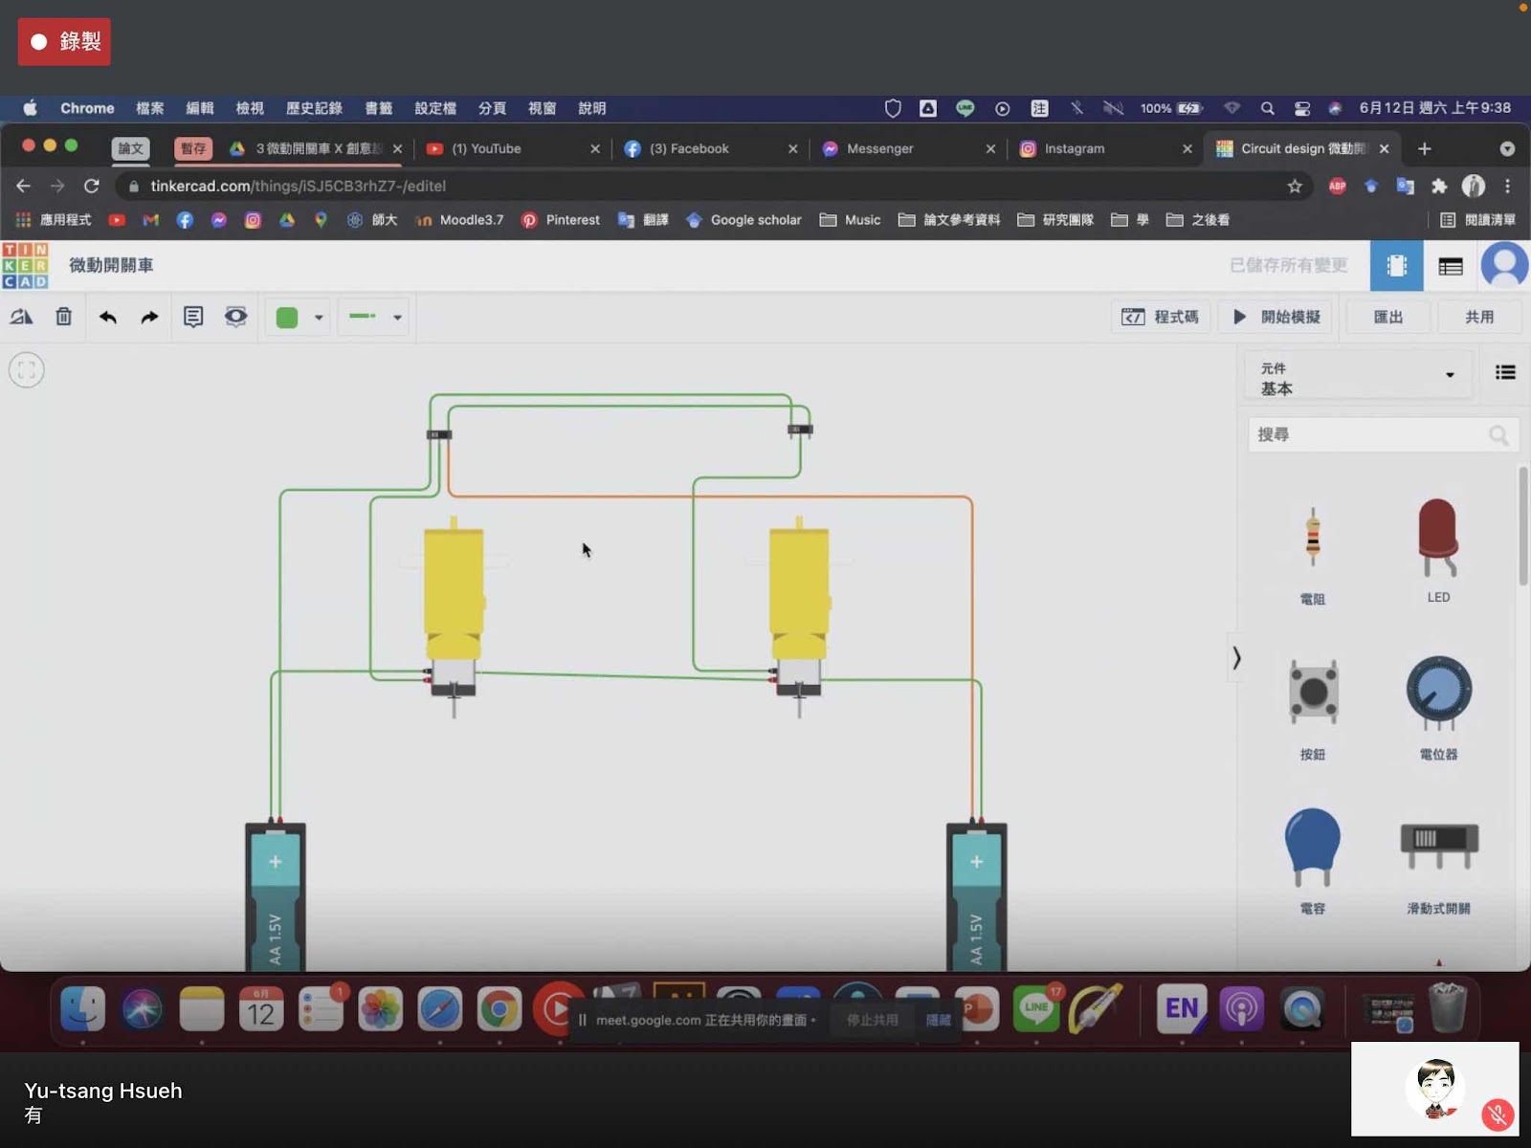
Task: Switch to the YouTube browser tab
Action: click(x=513, y=148)
